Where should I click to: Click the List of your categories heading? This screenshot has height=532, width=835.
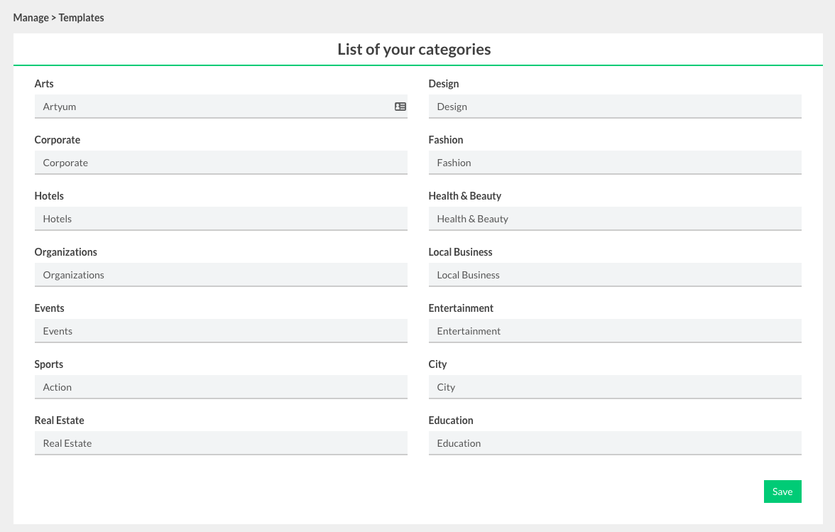414,50
